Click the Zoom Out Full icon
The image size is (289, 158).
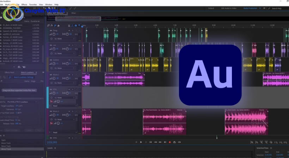[271, 142]
